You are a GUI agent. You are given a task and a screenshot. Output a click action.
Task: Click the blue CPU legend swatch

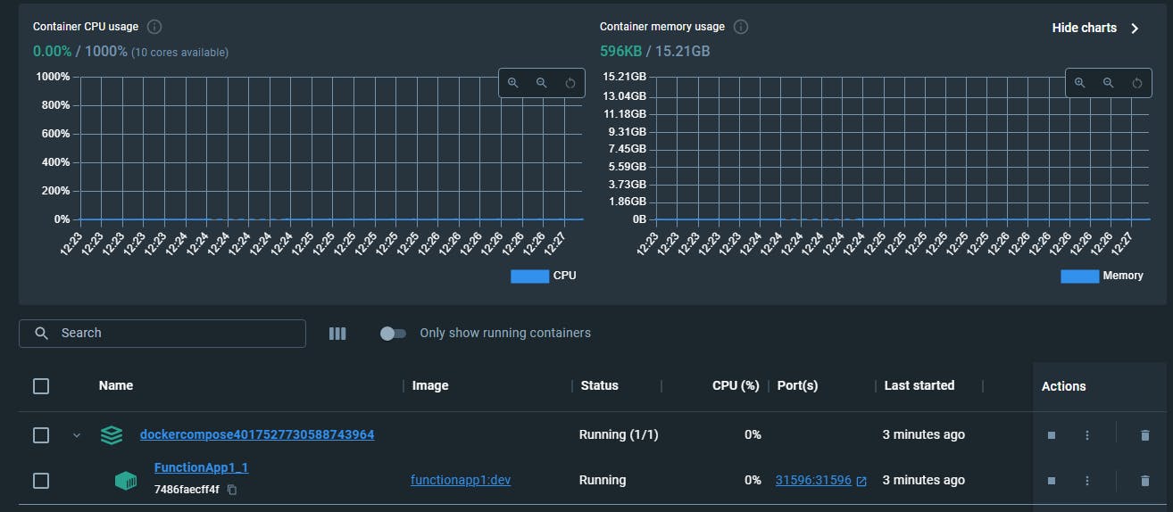click(x=529, y=276)
